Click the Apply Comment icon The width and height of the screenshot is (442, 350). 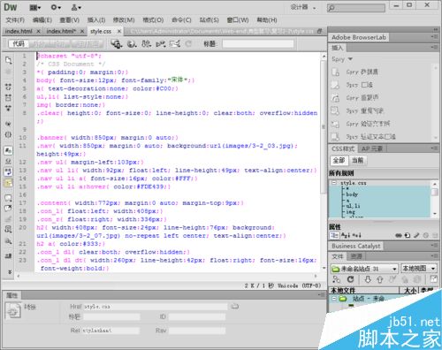(x=8, y=197)
